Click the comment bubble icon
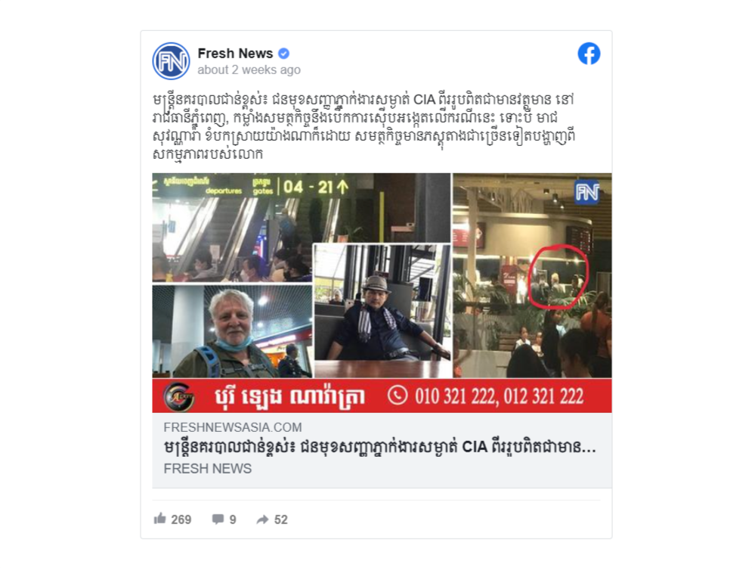The image size is (752, 568). pyautogui.click(x=218, y=519)
